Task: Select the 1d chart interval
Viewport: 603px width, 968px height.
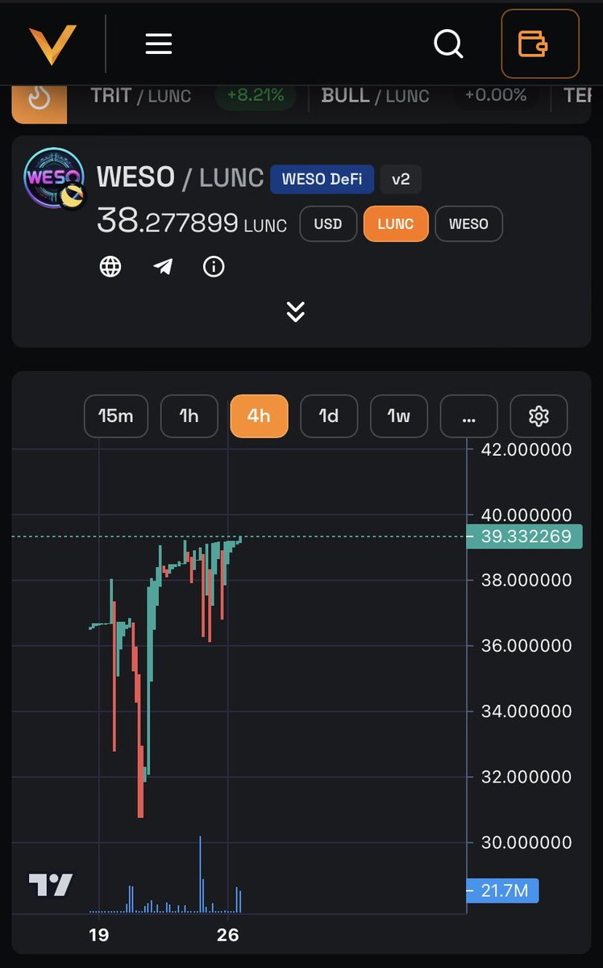Action: coord(329,416)
